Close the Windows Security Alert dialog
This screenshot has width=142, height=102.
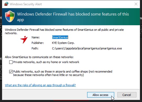pyautogui.click(x=136, y=4)
